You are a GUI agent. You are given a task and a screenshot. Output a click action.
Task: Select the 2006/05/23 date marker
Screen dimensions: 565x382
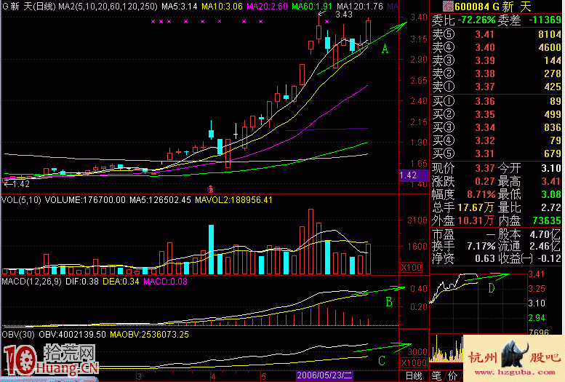pyautogui.click(x=324, y=375)
